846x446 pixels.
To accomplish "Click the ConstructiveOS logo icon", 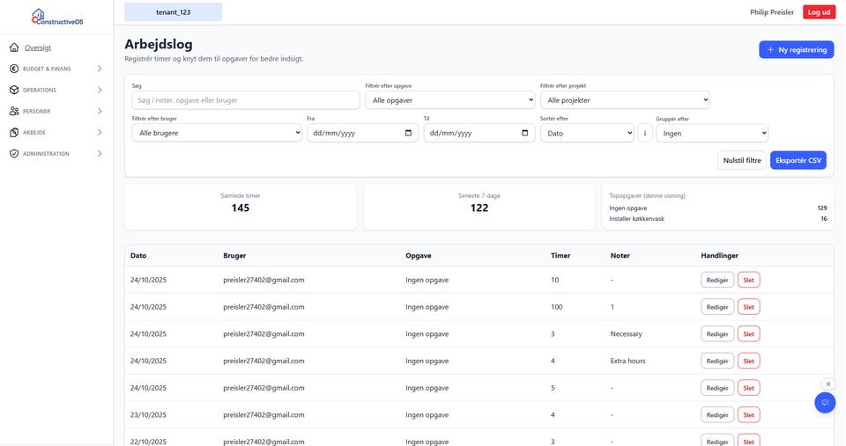I will [x=38, y=15].
